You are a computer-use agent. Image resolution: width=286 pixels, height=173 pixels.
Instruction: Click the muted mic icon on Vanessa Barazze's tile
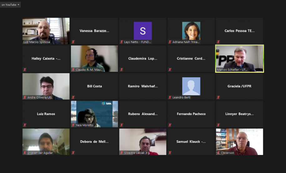pyautogui.click(x=73, y=42)
